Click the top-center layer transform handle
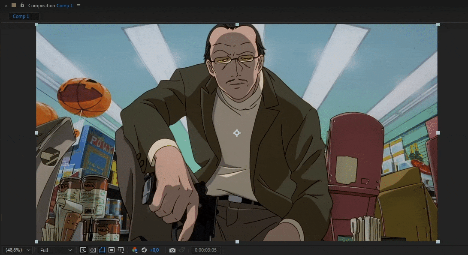This screenshot has height=255, width=468. pyautogui.click(x=237, y=24)
